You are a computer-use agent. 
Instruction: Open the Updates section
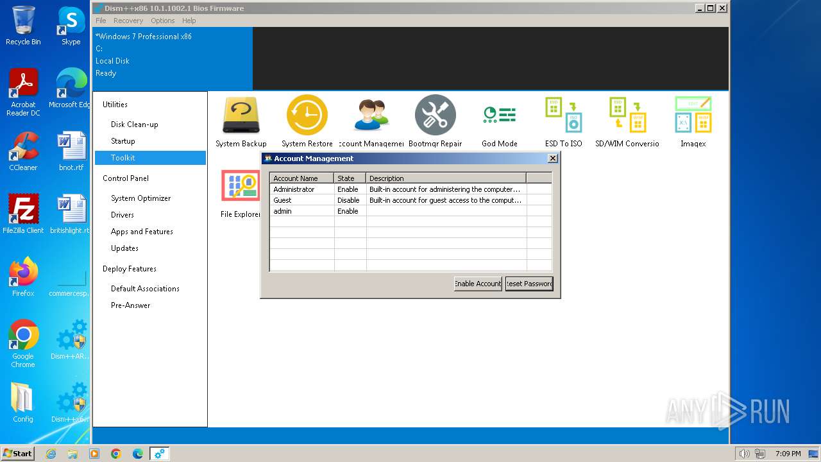(x=150, y=248)
